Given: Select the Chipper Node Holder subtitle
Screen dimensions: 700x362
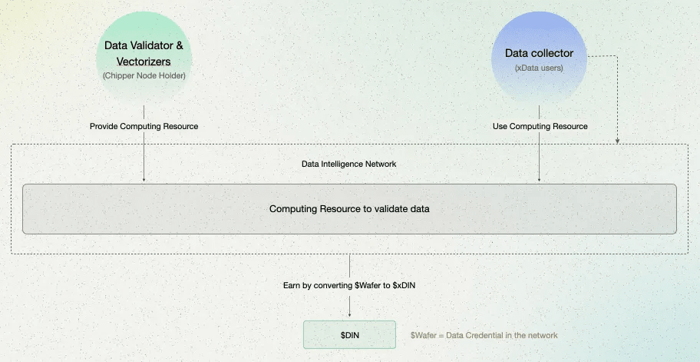Looking at the screenshot, I should (x=144, y=76).
